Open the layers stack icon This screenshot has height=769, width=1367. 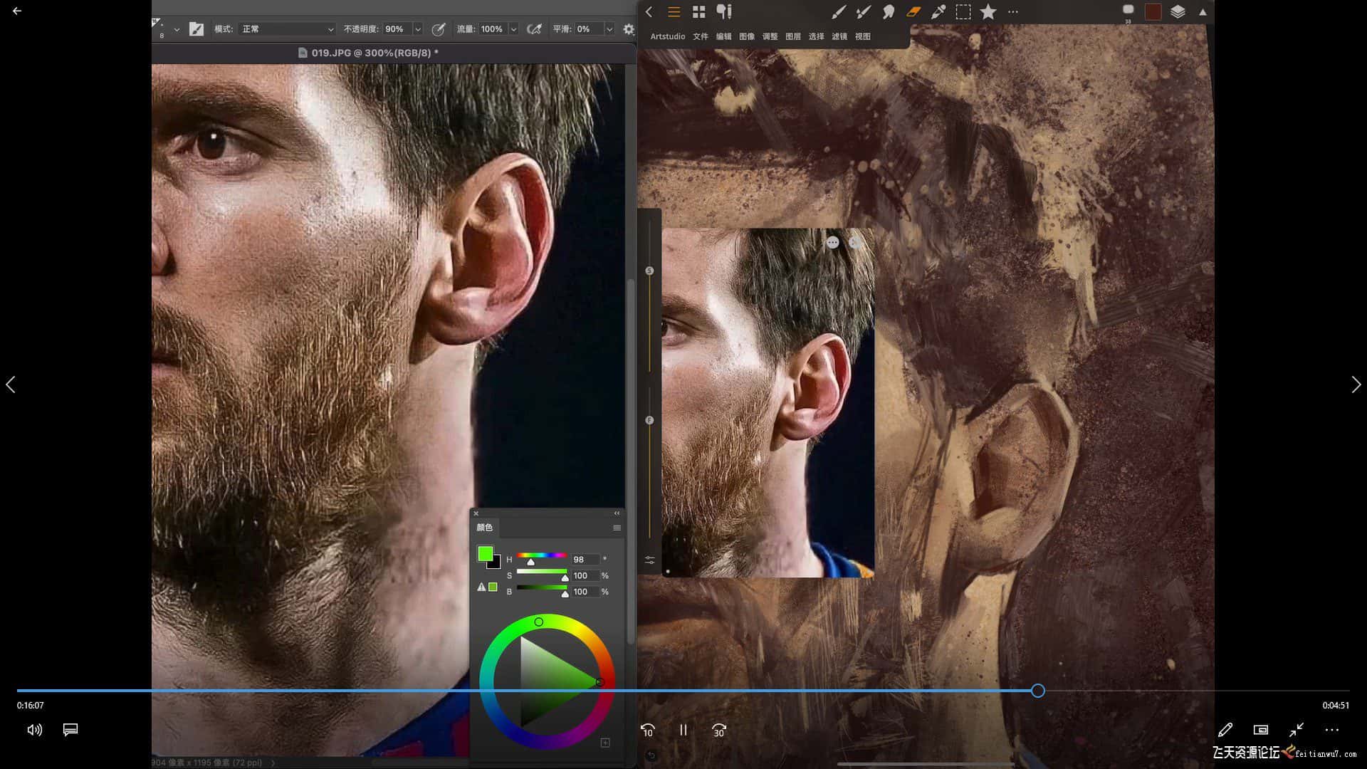[x=1177, y=12]
